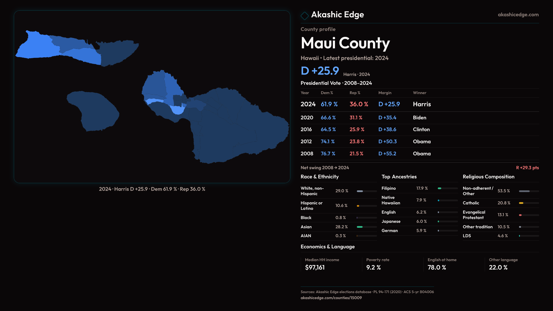Screen dimensions: 553x311
Task: Click the R +29.3 pts net swing label
Action: 527,168
